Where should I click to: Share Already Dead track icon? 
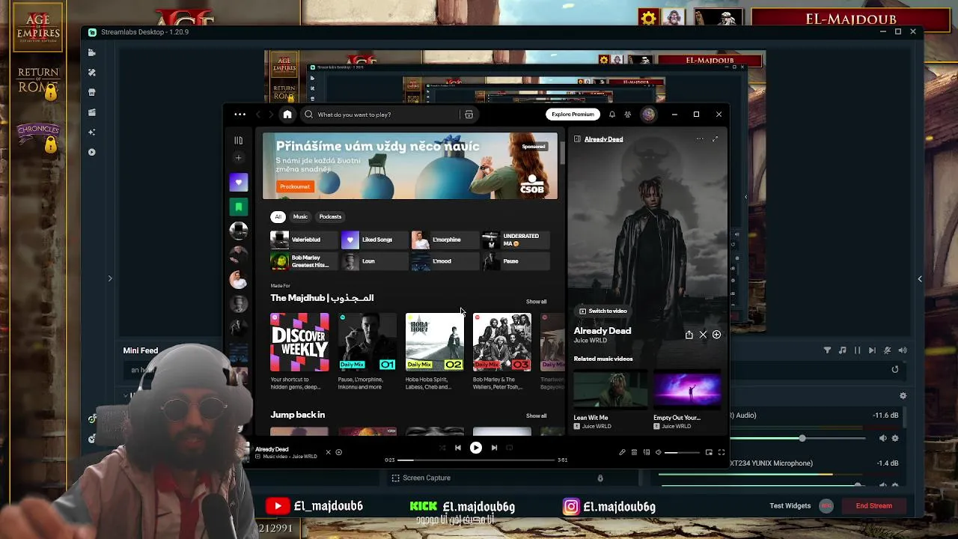point(689,335)
